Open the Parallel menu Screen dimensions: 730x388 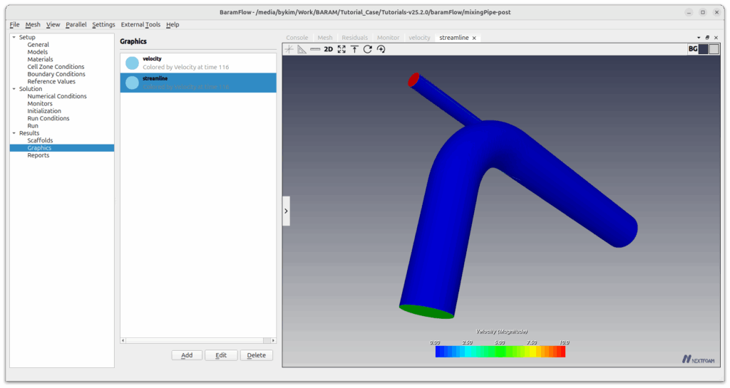pyautogui.click(x=76, y=25)
